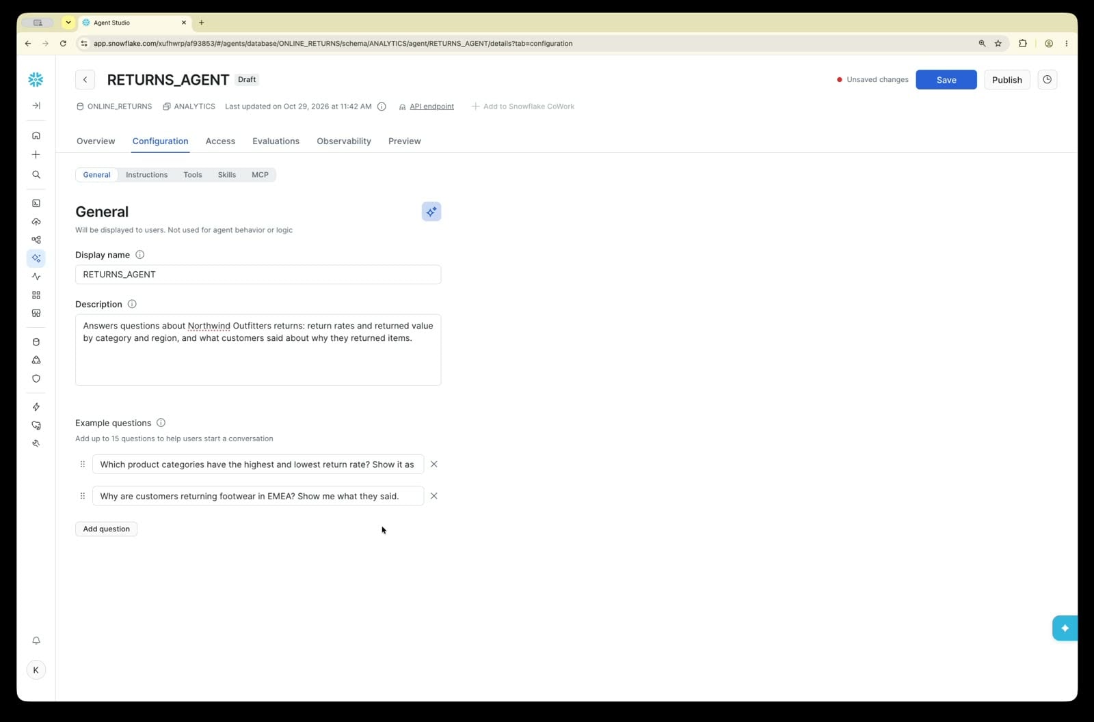Select the MCP sub-tab
The height and width of the screenshot is (722, 1094).
(x=260, y=175)
